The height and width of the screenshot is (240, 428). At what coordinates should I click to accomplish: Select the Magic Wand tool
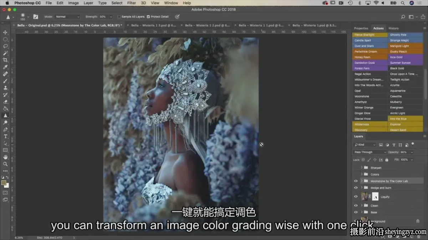[5, 53]
